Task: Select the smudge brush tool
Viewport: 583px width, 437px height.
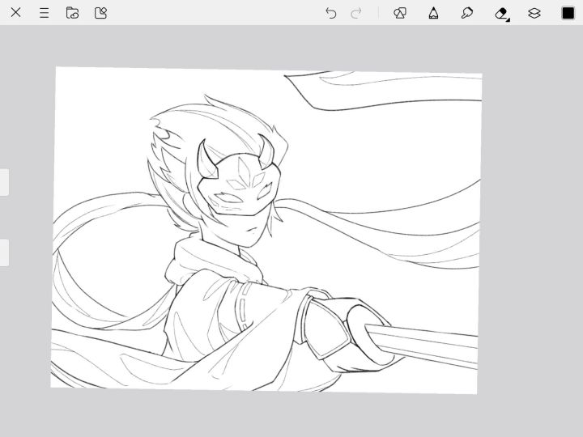Action: [467, 13]
